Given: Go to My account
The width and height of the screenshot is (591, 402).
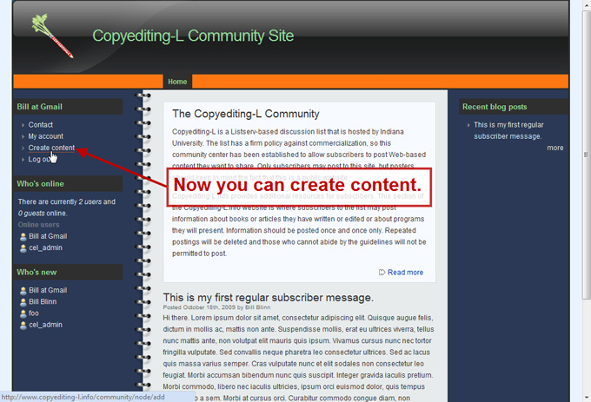Looking at the screenshot, I should [x=45, y=136].
